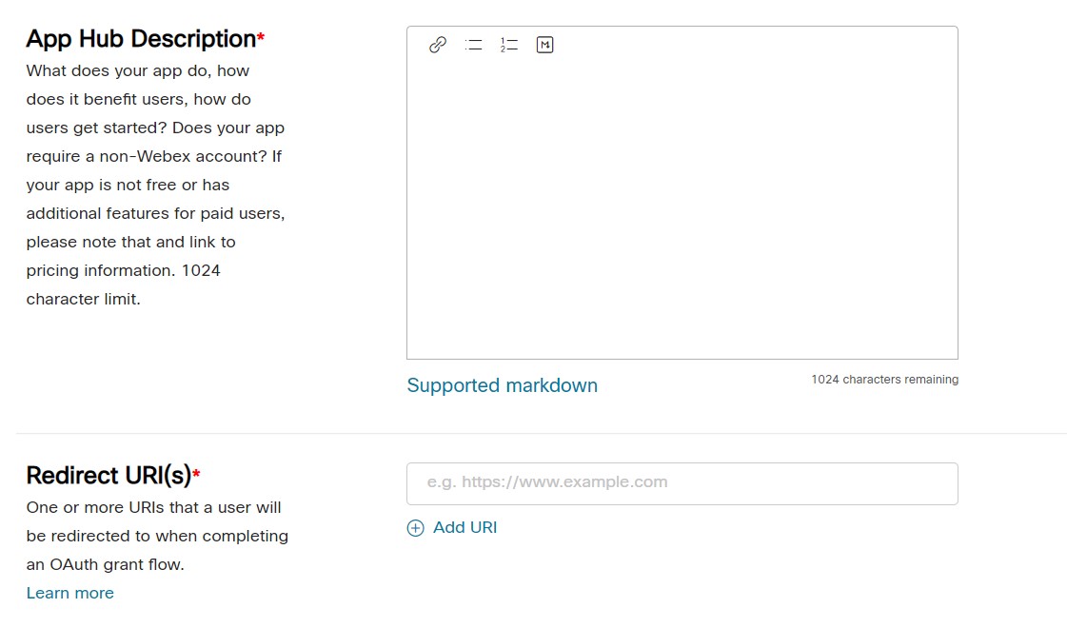Focus the App Hub Description text area

pos(682,192)
